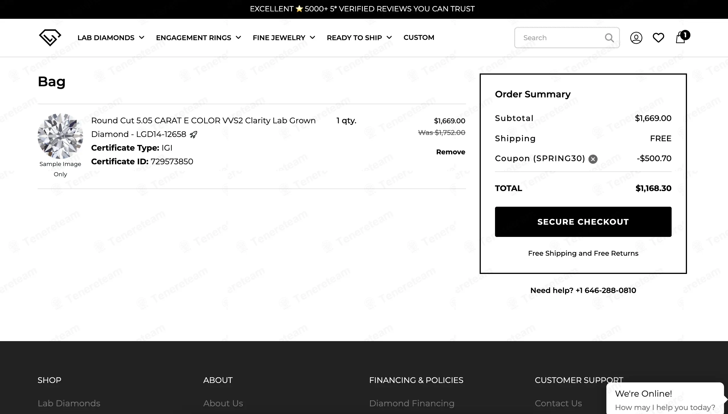Open Diamond Financing footer link
This screenshot has width=728, height=414.
412,403
